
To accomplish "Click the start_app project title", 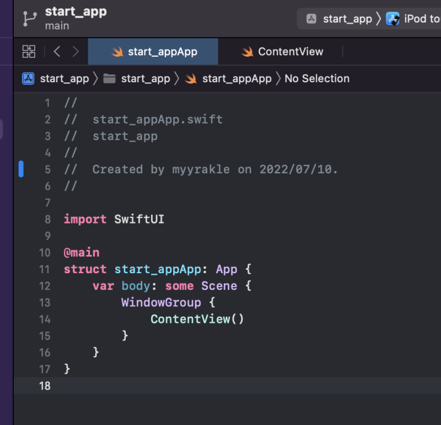I will click(76, 12).
